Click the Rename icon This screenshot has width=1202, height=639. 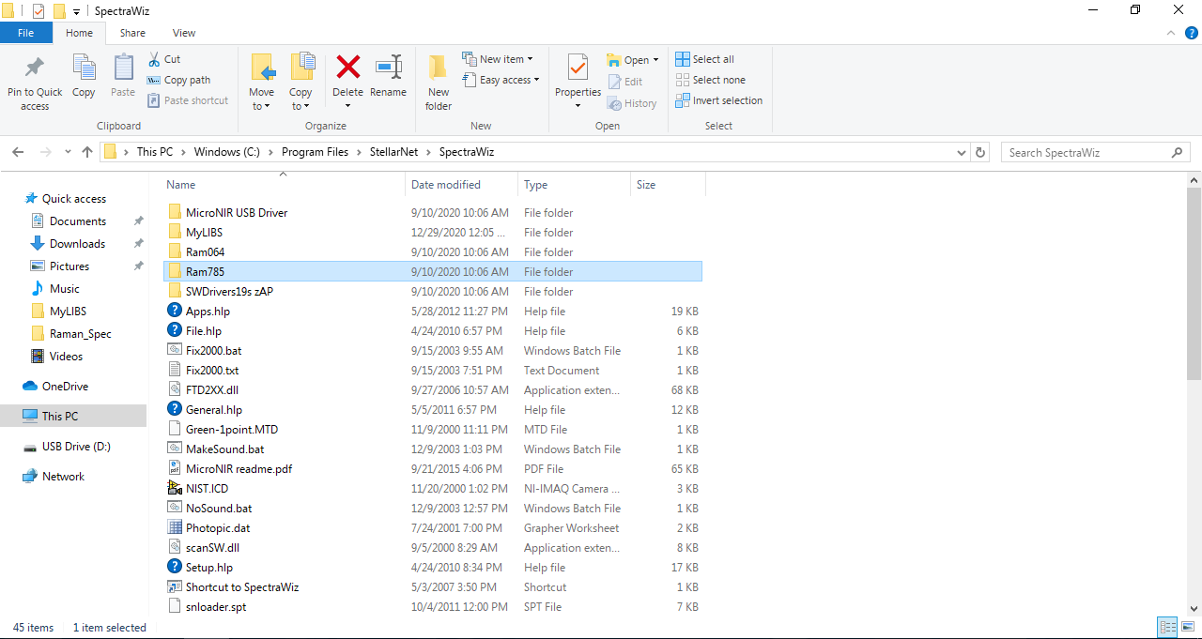pyautogui.click(x=389, y=67)
